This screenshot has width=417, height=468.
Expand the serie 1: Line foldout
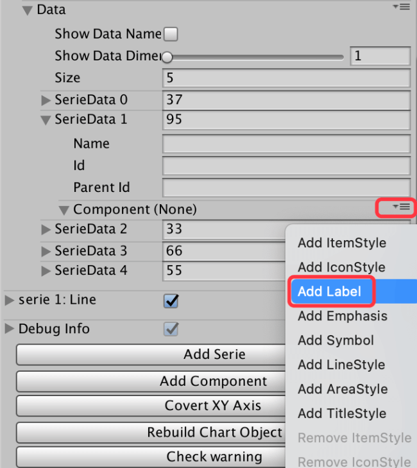(x=9, y=300)
